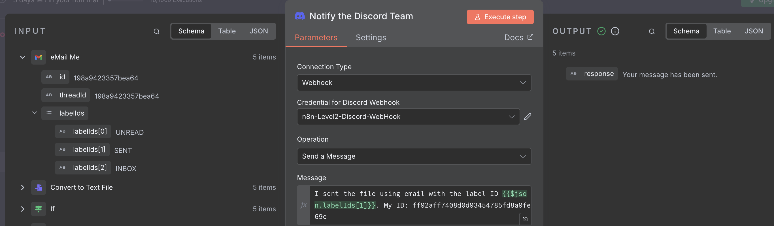Collapse the eMail Me node tree
The image size is (774, 226).
pos(23,57)
